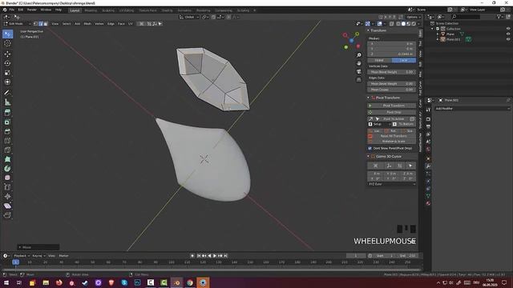
Task: Open the File menu
Action: [12, 10]
